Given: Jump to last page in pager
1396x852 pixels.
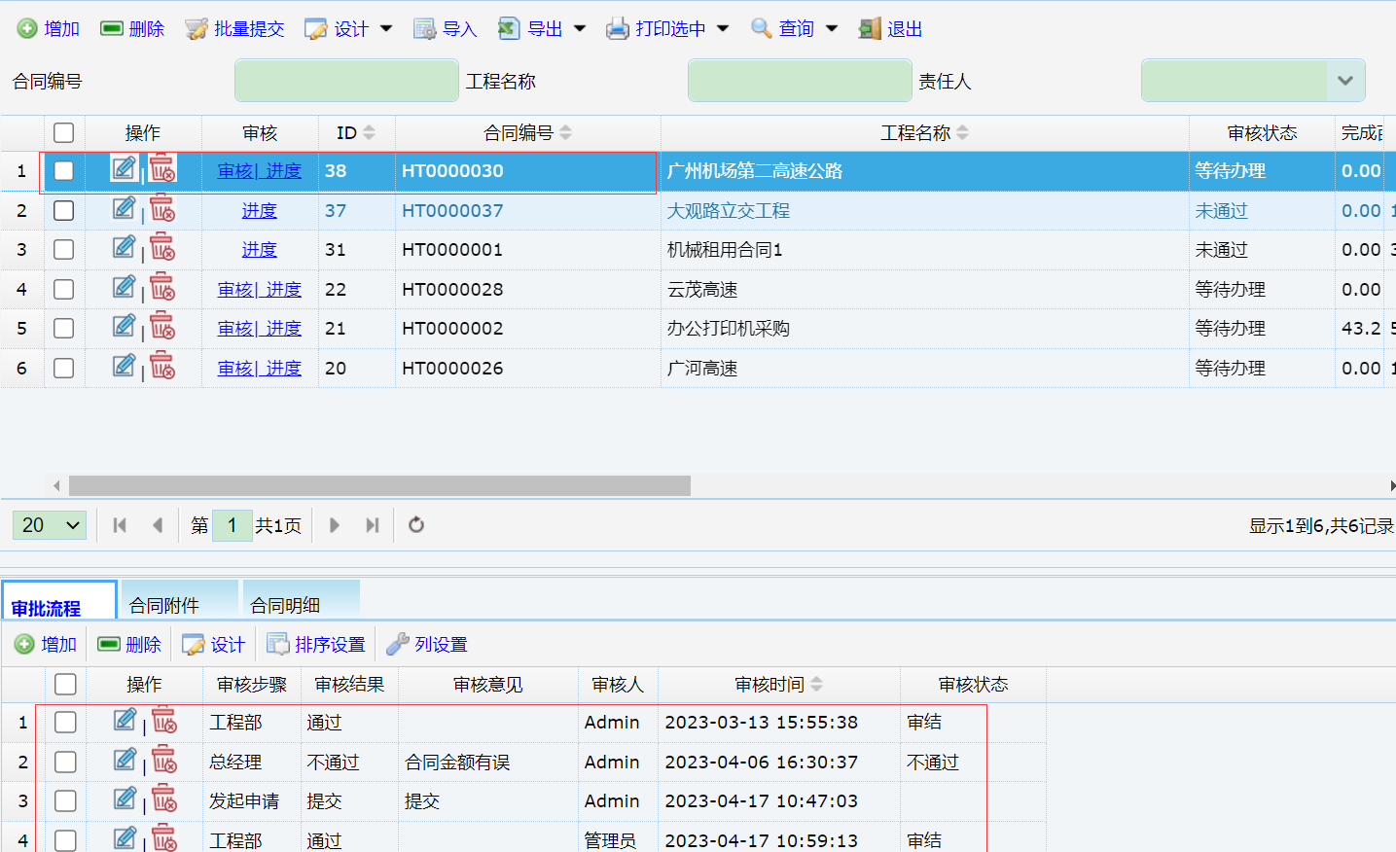Looking at the screenshot, I should pos(373,525).
